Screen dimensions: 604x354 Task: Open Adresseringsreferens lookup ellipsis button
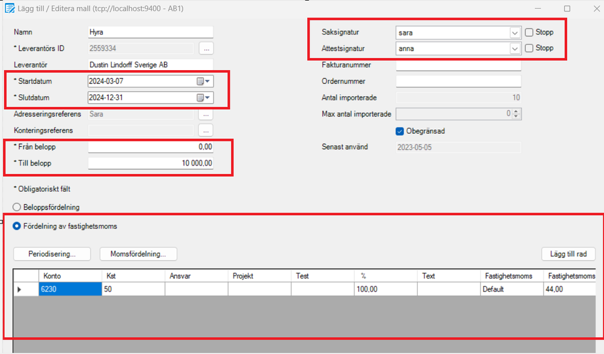pos(206,114)
